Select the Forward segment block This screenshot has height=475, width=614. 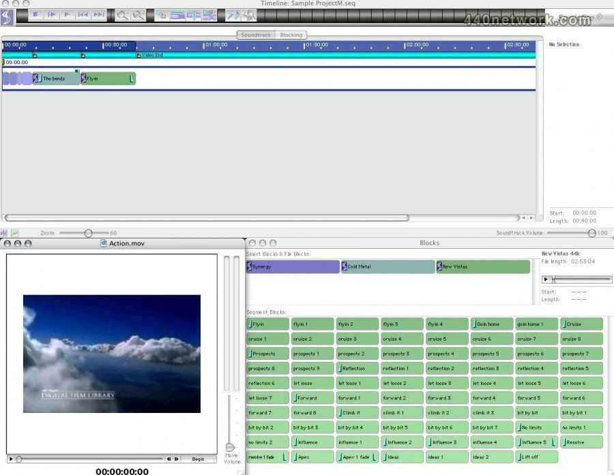coord(312,398)
